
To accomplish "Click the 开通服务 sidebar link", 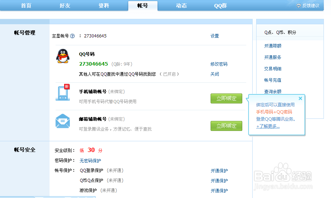I will (273, 57).
